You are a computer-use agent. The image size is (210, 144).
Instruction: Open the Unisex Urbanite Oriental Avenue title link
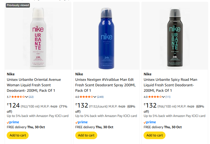[x=34, y=85]
